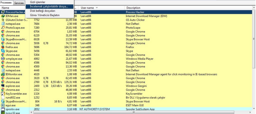Image resolution: width=256 pixels, height=114 pixels.
Task: Choose Gizli işlemler menu entry
Action: click(38, 2)
